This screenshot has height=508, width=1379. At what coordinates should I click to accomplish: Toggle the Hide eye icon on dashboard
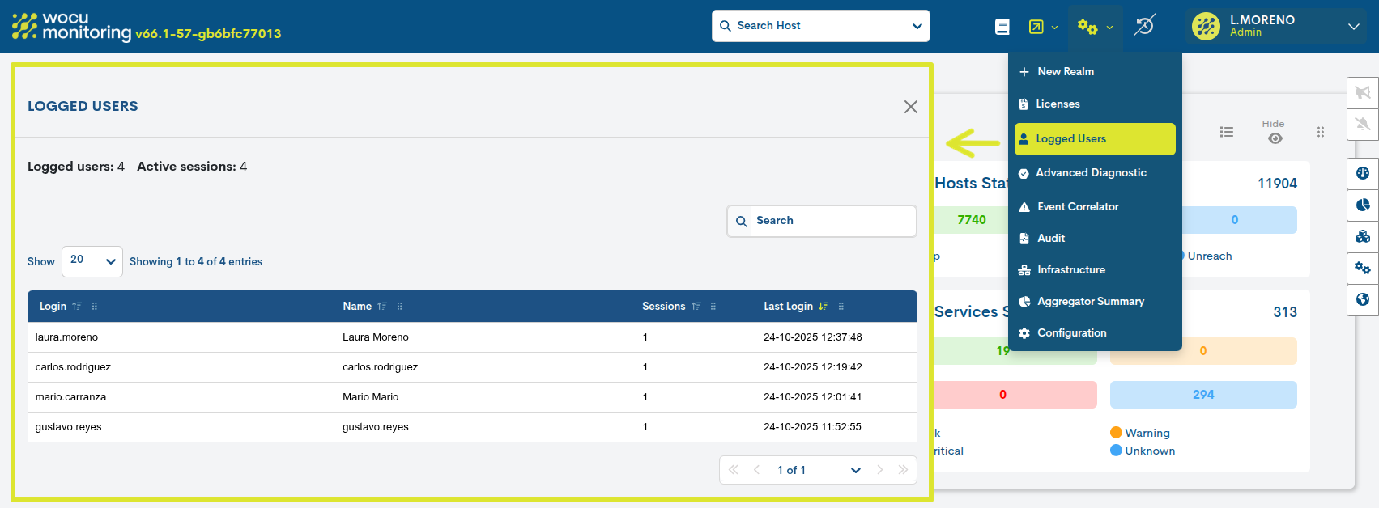click(x=1275, y=138)
